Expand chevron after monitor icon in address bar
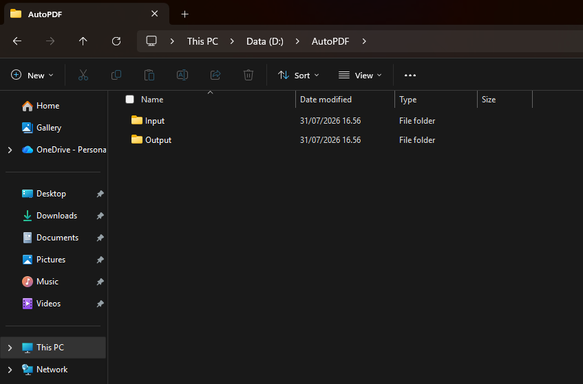This screenshot has width=583, height=384. [x=172, y=41]
